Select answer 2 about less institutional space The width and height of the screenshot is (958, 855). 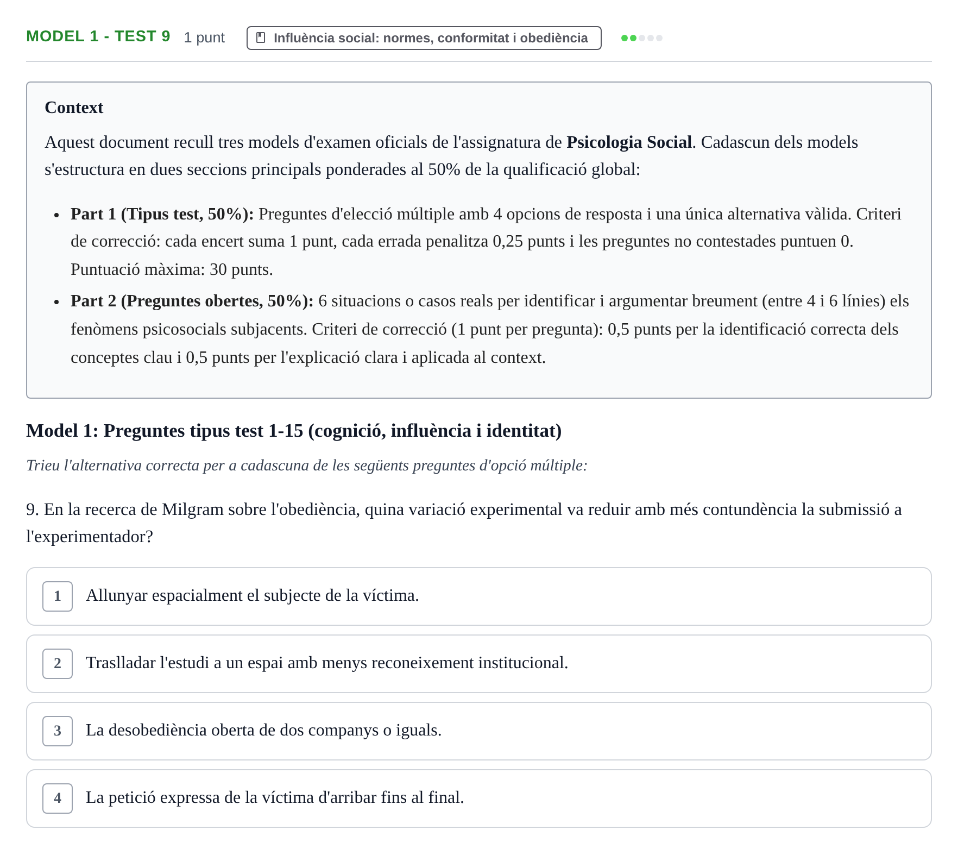(478, 664)
